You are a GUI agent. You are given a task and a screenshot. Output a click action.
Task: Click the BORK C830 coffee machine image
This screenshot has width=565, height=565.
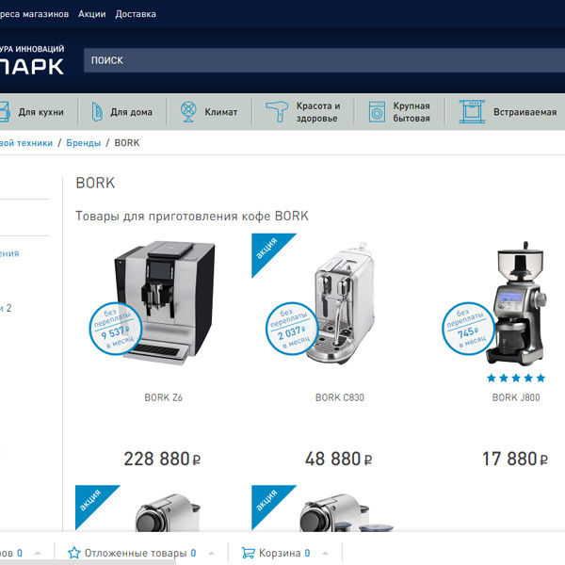(x=341, y=303)
